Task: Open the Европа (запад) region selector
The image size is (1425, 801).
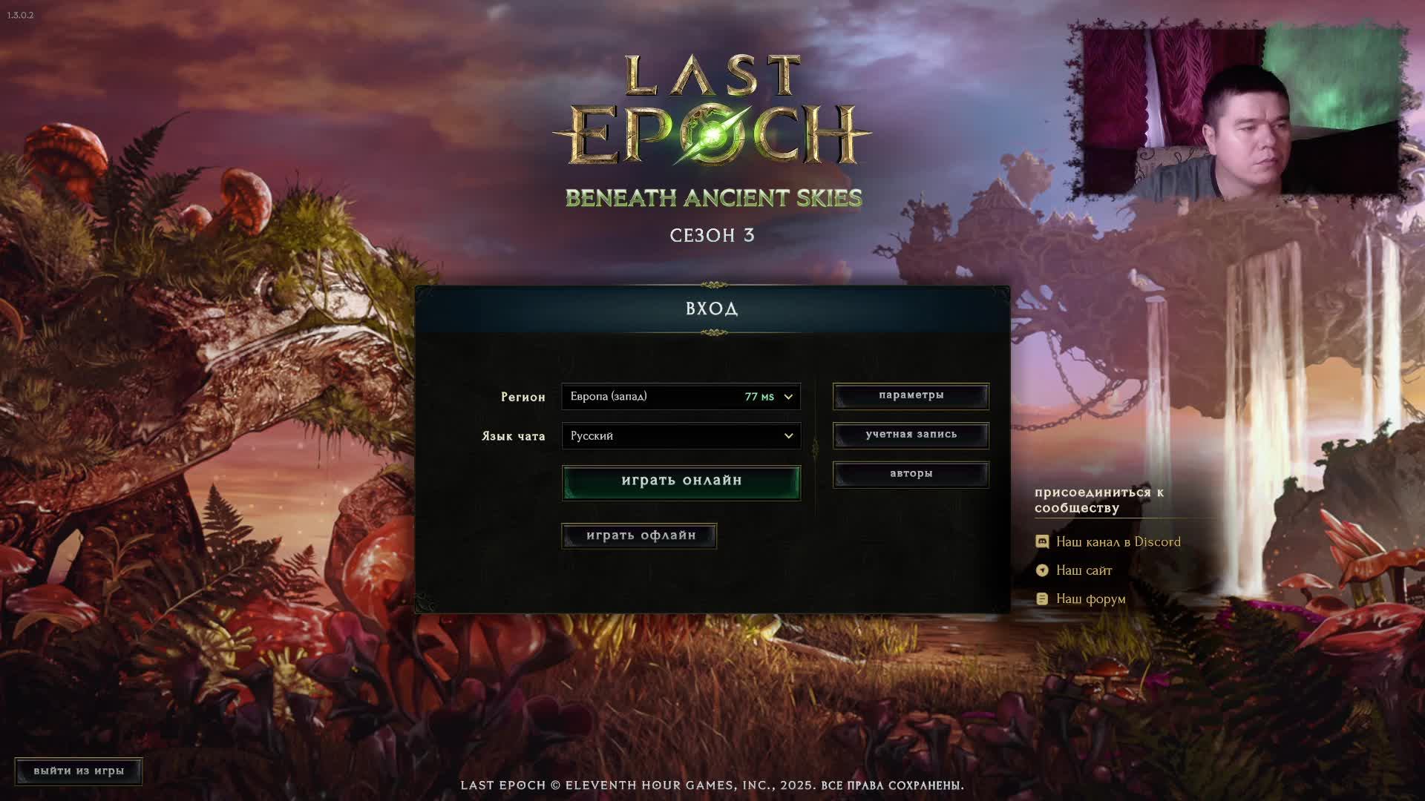Action: coord(681,397)
